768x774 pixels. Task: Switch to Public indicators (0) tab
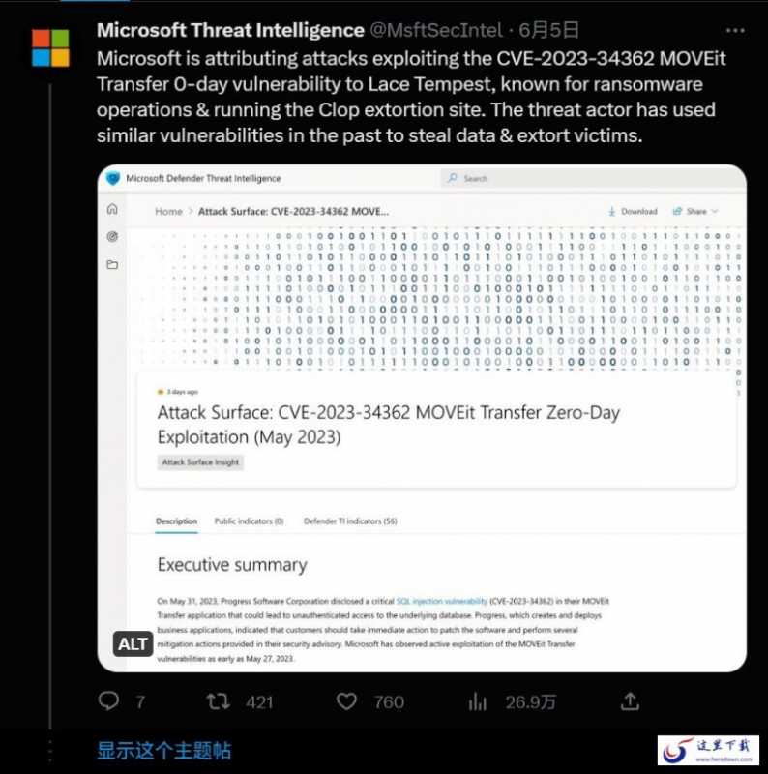(249, 521)
